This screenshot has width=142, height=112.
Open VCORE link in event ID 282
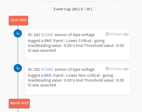point(47,35)
